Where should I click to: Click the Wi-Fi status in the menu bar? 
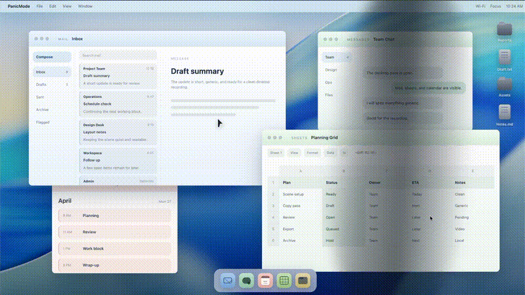[480, 6]
